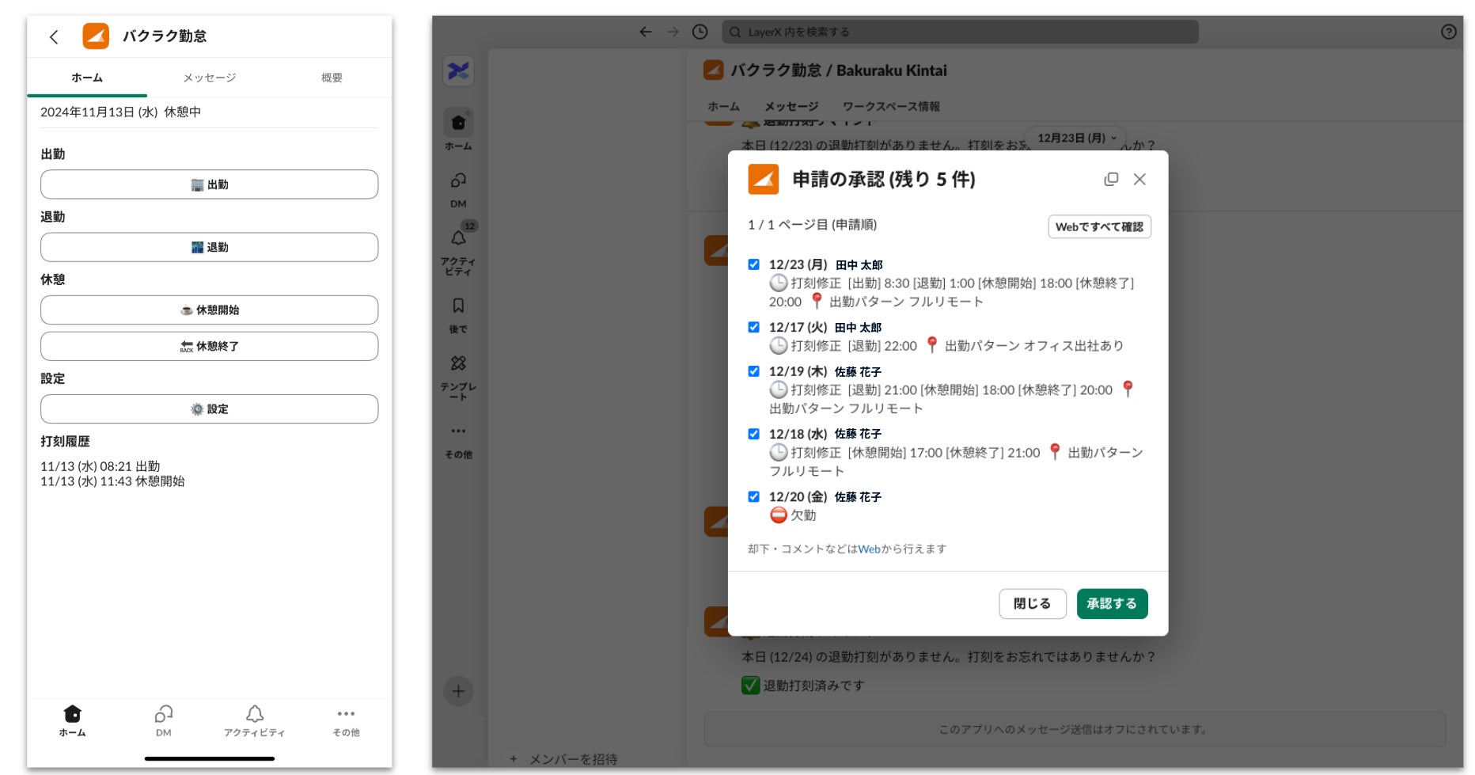Switch to the mobile メッセージ tab
The image size is (1475, 775).
(210, 78)
